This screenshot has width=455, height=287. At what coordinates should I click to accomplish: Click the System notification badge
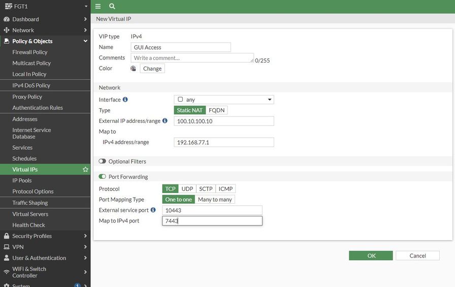(77, 285)
